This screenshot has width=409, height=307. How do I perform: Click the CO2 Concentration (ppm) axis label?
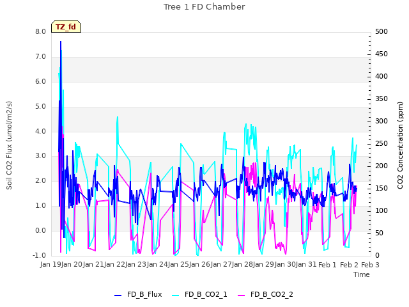[400, 145]
